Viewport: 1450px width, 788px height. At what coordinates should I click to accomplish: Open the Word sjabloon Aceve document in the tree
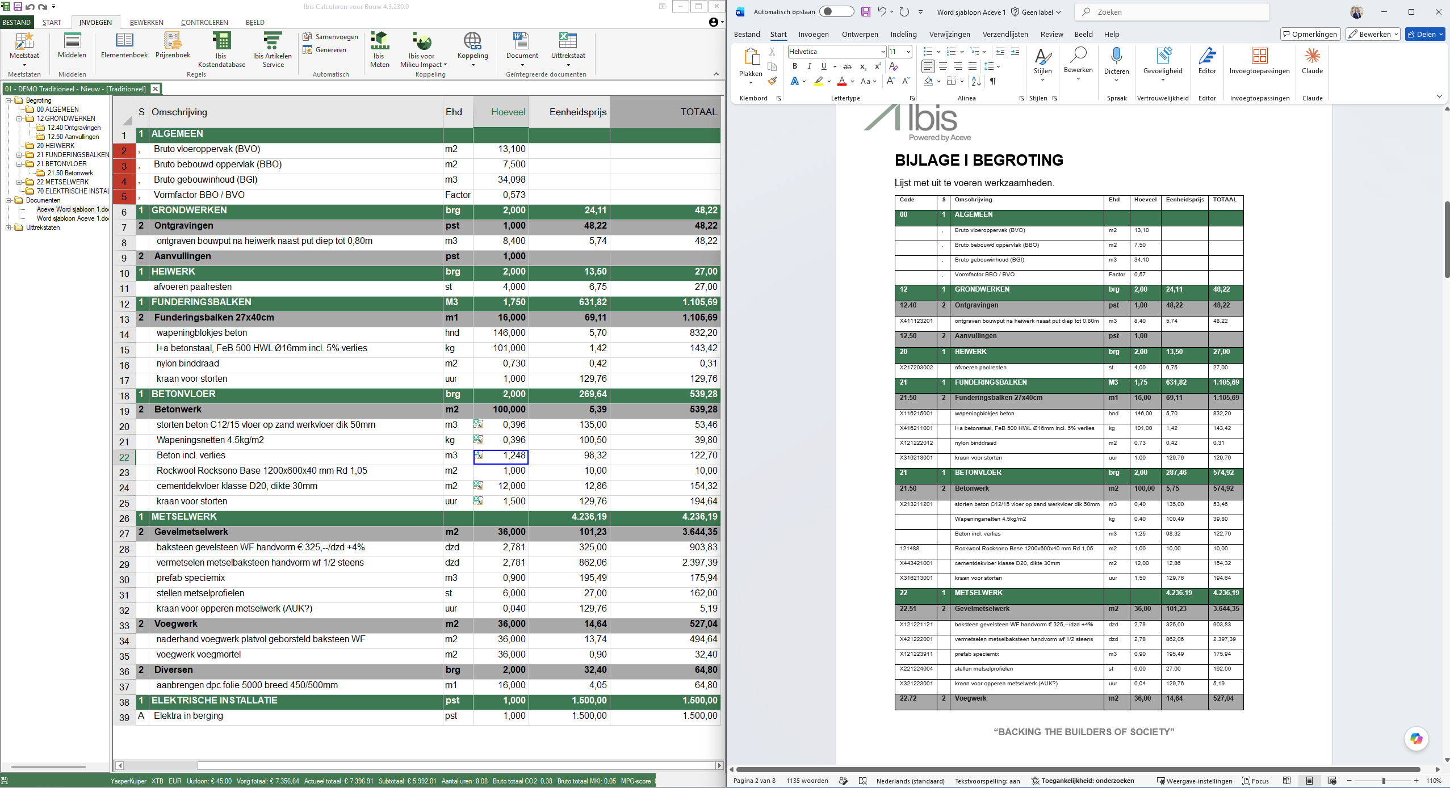tap(73, 218)
